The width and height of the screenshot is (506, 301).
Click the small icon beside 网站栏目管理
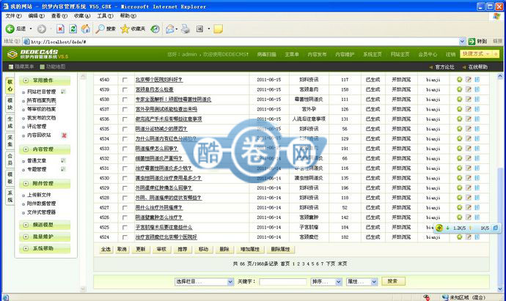pos(63,92)
